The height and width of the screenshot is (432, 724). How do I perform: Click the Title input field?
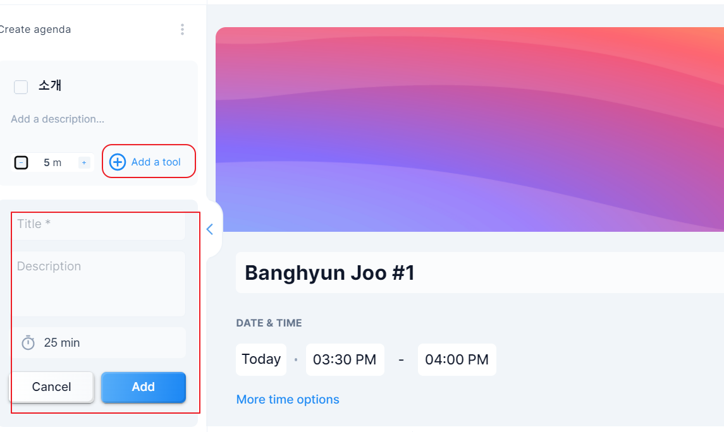(99, 225)
